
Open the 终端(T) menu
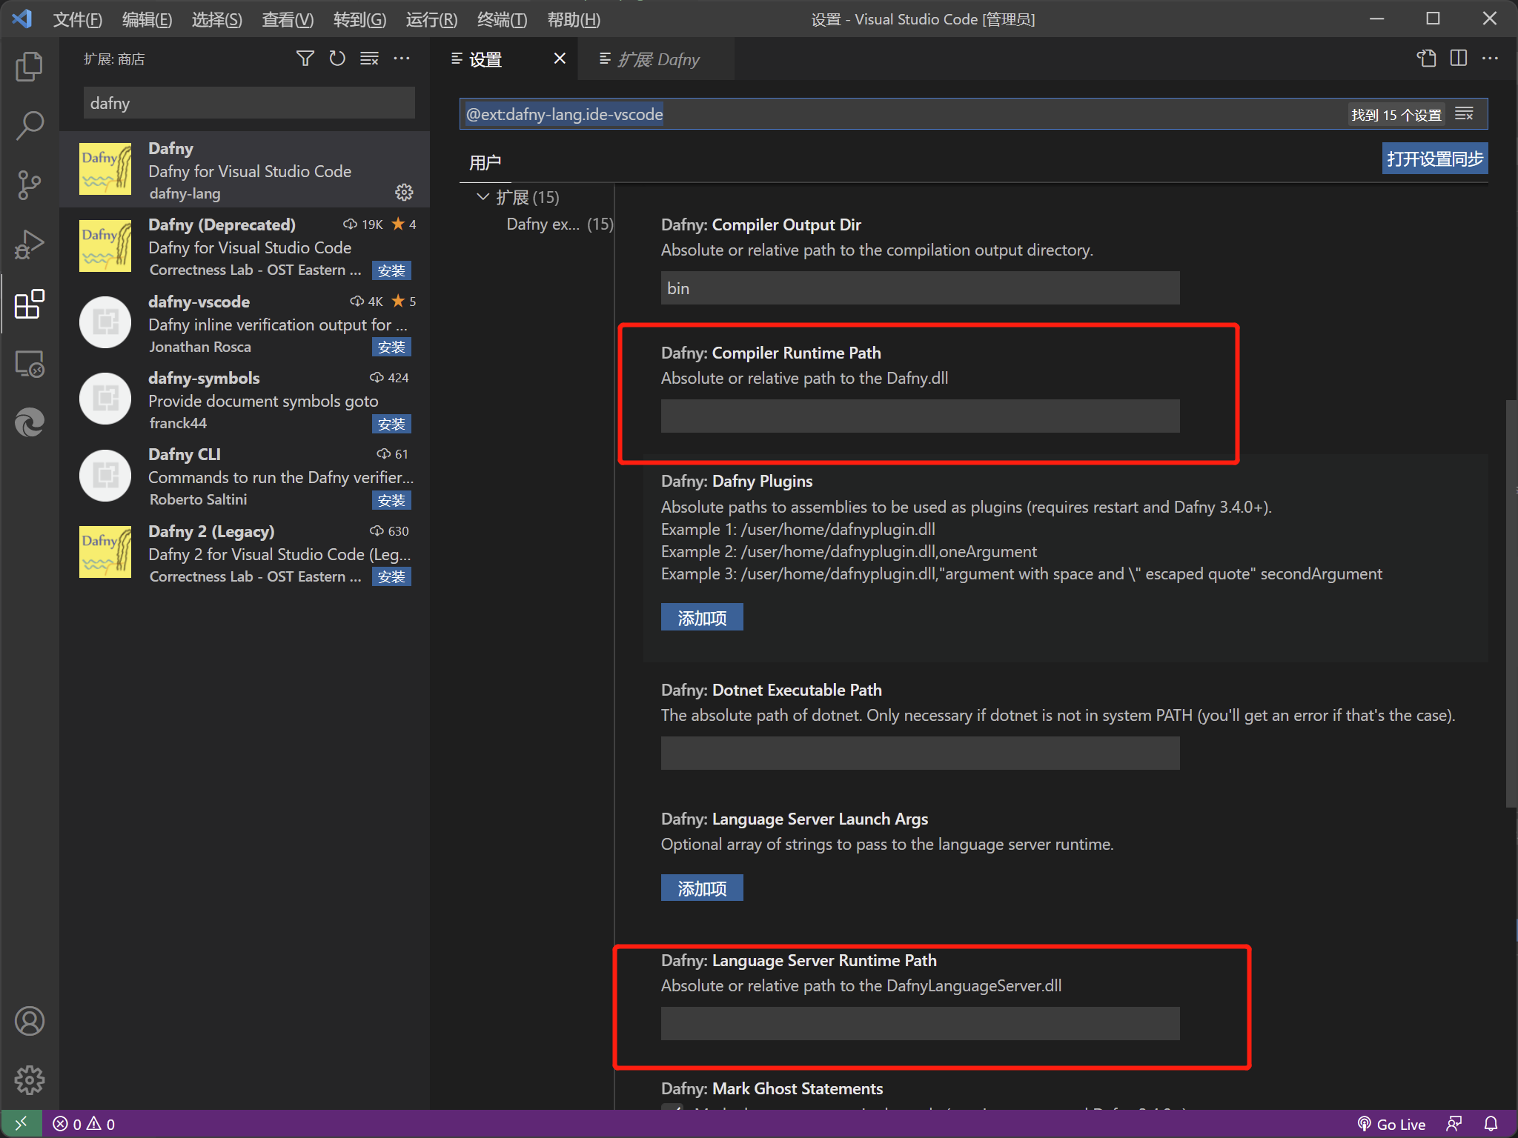(x=502, y=19)
